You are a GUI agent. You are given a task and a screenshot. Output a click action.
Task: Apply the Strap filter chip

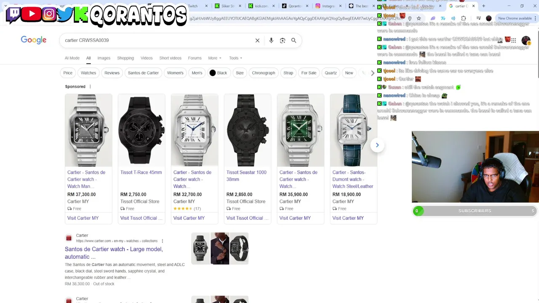pyautogui.click(x=288, y=73)
